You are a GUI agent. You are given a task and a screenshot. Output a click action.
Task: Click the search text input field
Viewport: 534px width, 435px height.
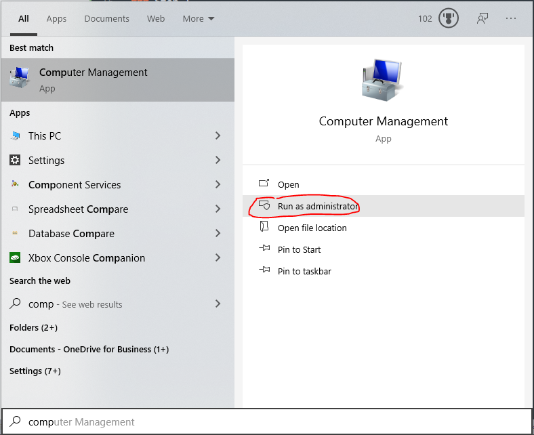pos(267,421)
